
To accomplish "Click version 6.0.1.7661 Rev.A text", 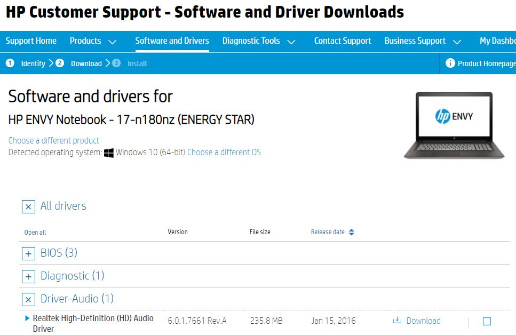I will pos(197,321).
